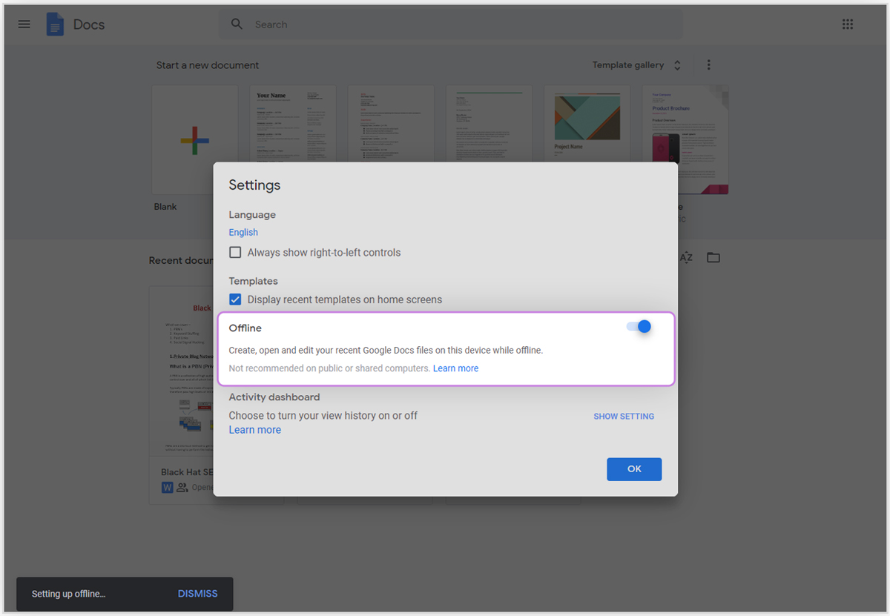Click the Offline section heading
The image size is (890, 616).
[245, 328]
